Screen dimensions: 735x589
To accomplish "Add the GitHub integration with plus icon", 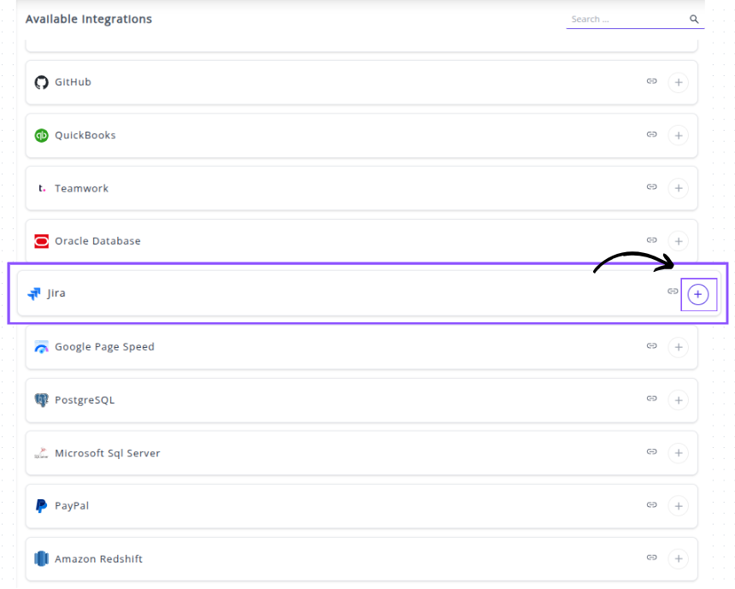I will (678, 82).
